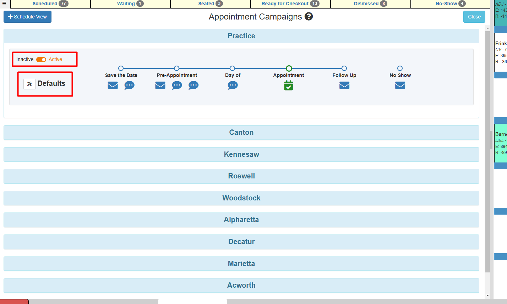Screen dimensions: 507x304
Task: Toggle the No Show stage circle
Action: 400,68
